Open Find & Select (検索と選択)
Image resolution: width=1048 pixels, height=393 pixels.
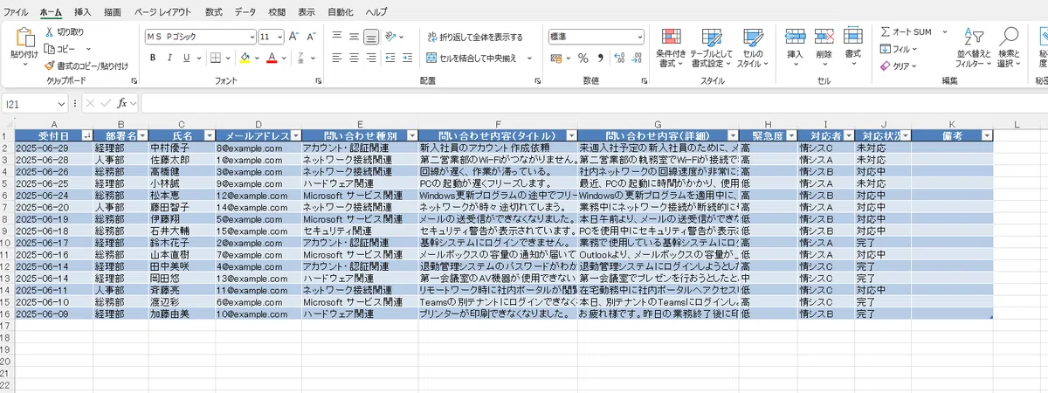(x=1009, y=47)
